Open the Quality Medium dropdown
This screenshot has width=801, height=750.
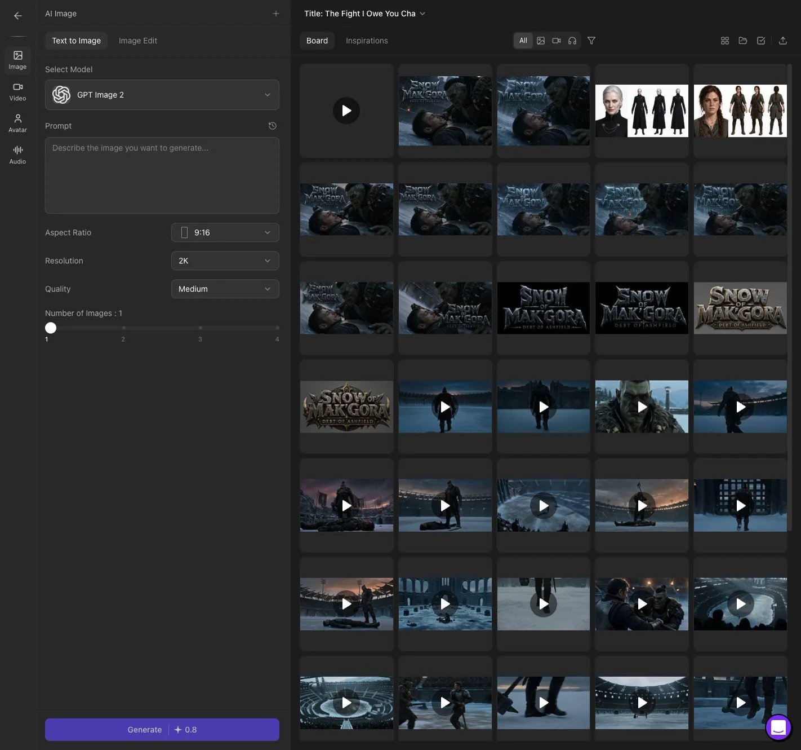225,289
